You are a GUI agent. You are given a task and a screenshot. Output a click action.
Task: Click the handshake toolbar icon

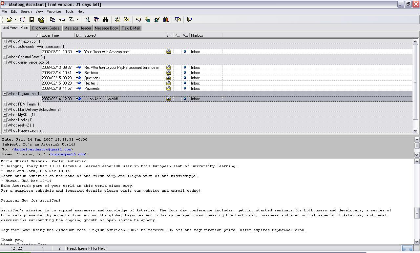click(138, 20)
